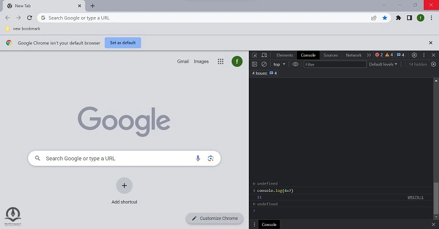Click the bookmark star icon
The height and width of the screenshot is (229, 439).
click(x=385, y=18)
